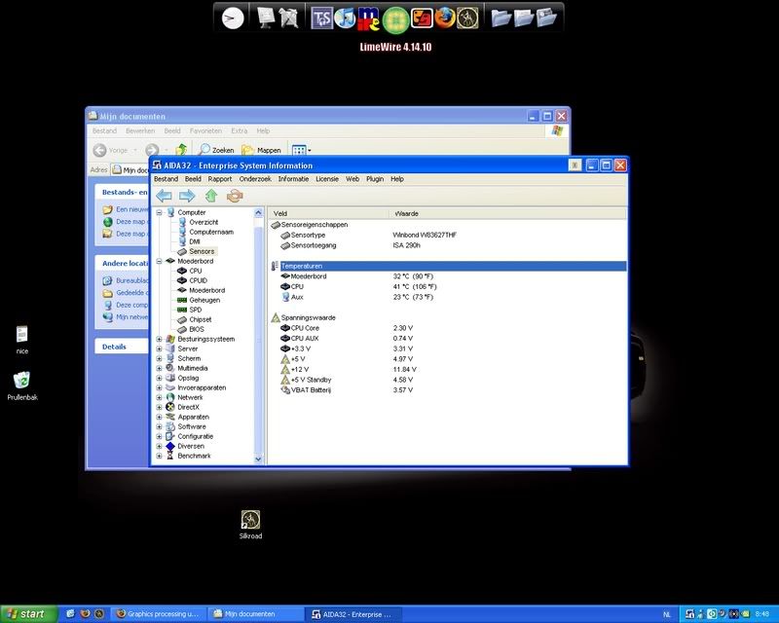
Task: Click the views icon in Mijn documenten toolbar
Action: 299,150
